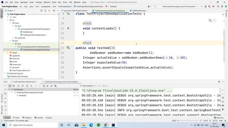Stop the running process

coord(213,6)
